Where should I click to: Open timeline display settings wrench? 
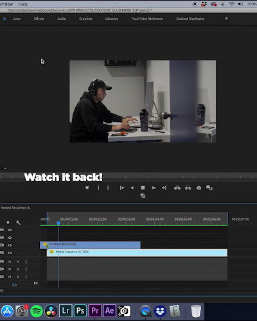coord(18,223)
